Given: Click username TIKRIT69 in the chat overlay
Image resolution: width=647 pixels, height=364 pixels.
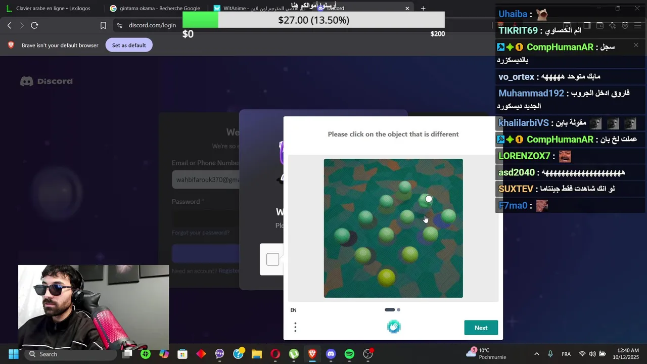Looking at the screenshot, I should (518, 30).
